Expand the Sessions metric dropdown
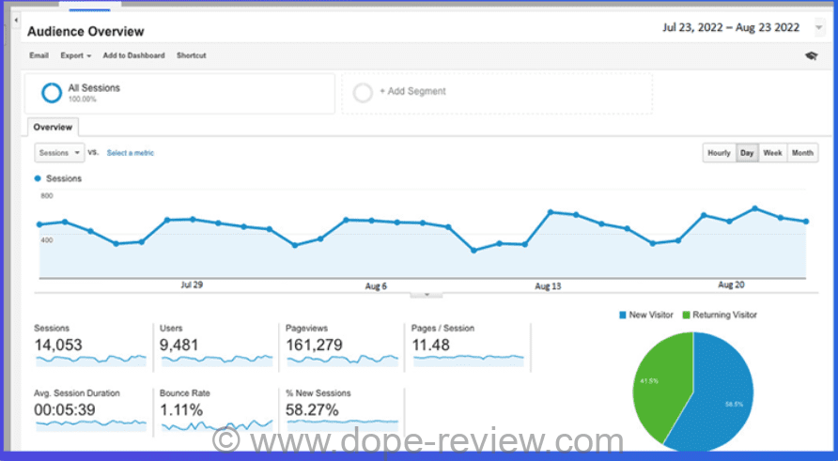 pyautogui.click(x=58, y=152)
